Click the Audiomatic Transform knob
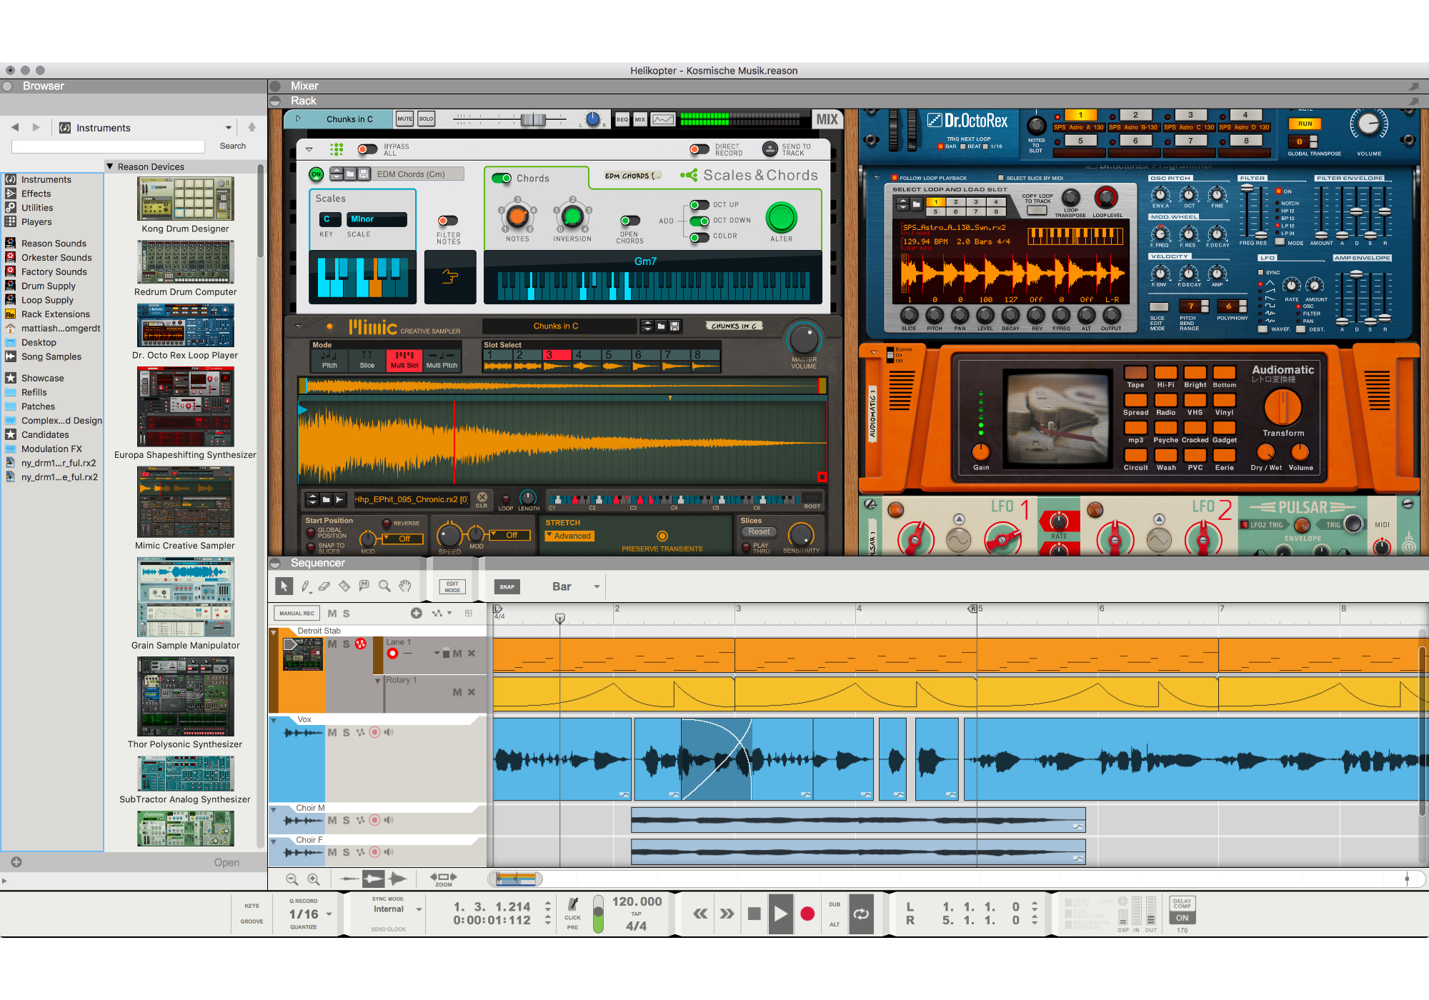The width and height of the screenshot is (1429, 1000). pyautogui.click(x=1283, y=407)
